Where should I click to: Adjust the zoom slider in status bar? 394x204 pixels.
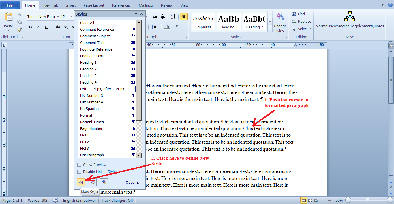point(367,200)
